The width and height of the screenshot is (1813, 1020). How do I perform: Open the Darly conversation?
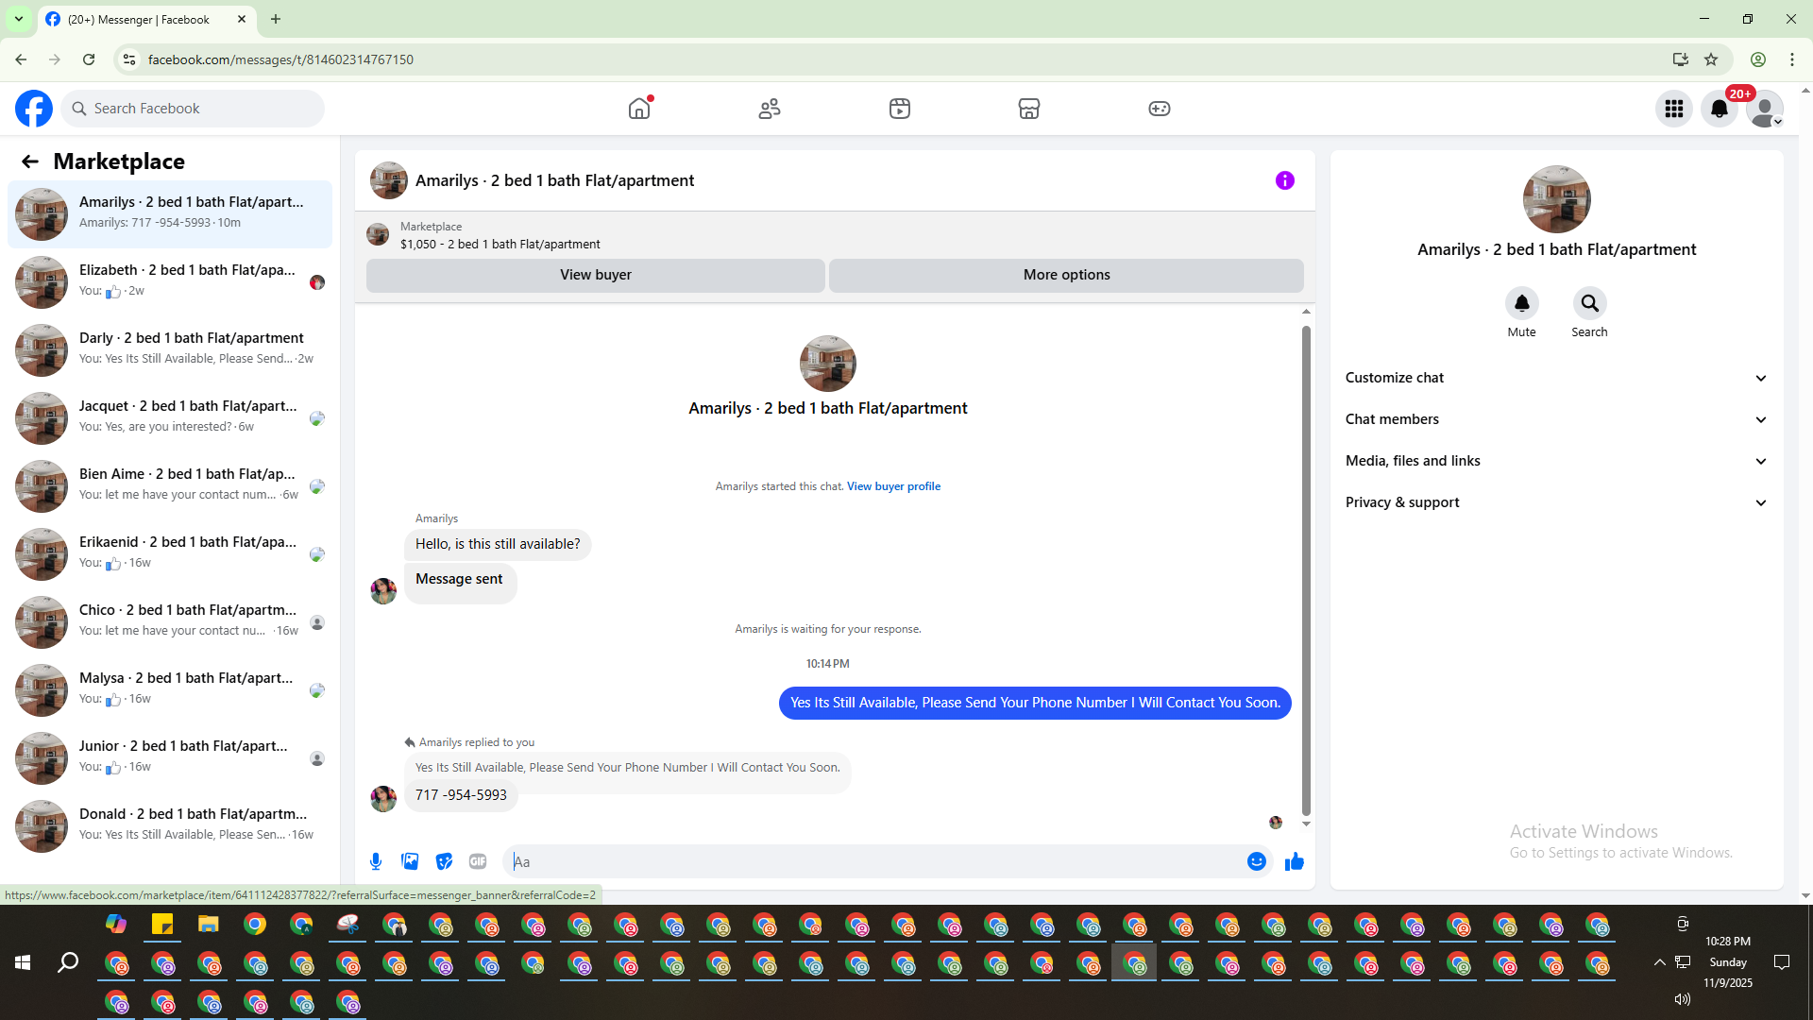pos(170,349)
